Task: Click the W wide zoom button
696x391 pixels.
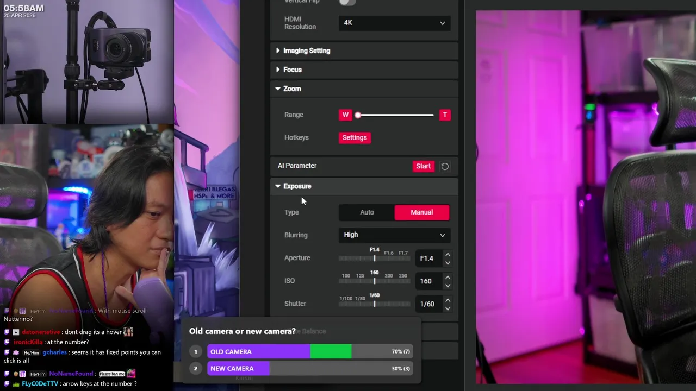Action: click(345, 115)
